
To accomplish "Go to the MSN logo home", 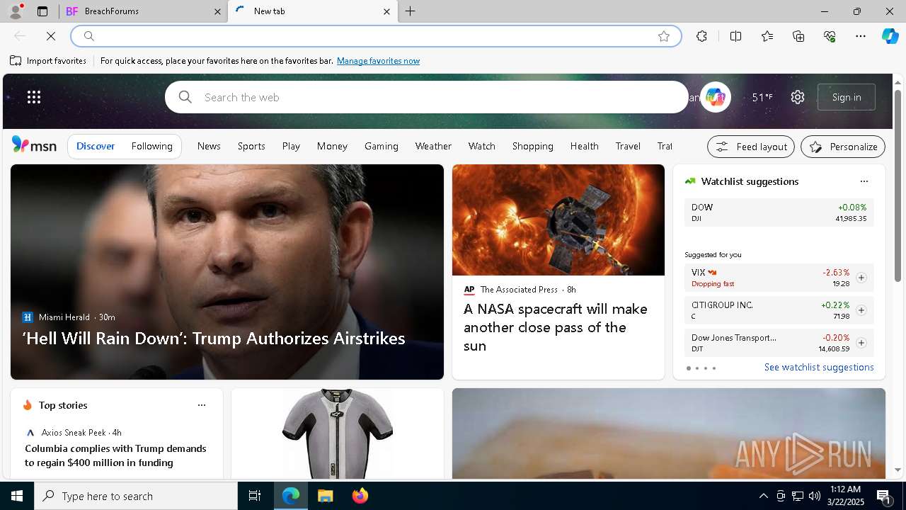I will click(34, 145).
